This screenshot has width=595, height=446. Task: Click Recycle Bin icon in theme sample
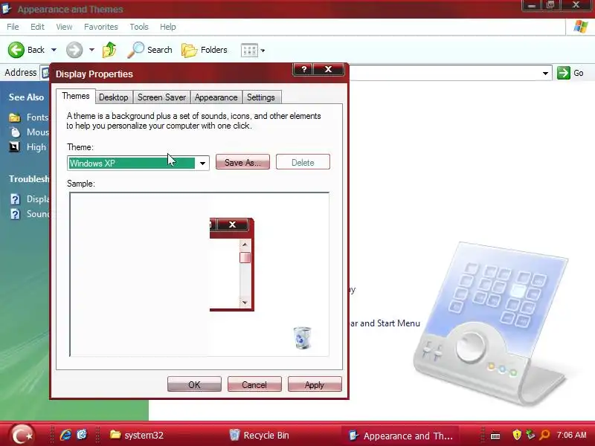point(303,337)
